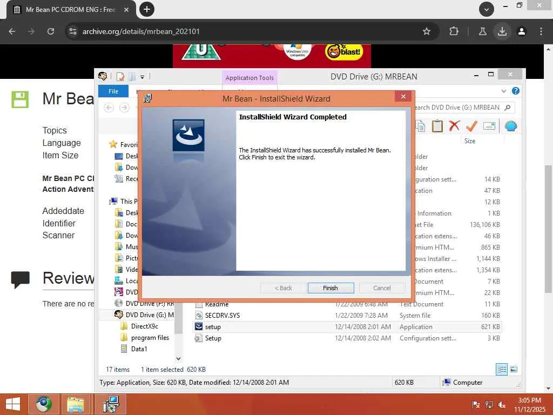Open Chrome from the taskbar
The image size is (553, 415).
coord(43,404)
